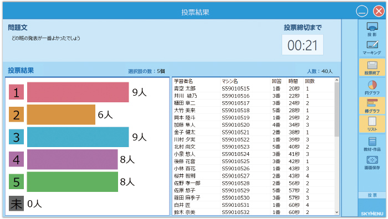This screenshot has width=388, height=219.
Task: Toggle the リスト list view
Action: coord(372,124)
